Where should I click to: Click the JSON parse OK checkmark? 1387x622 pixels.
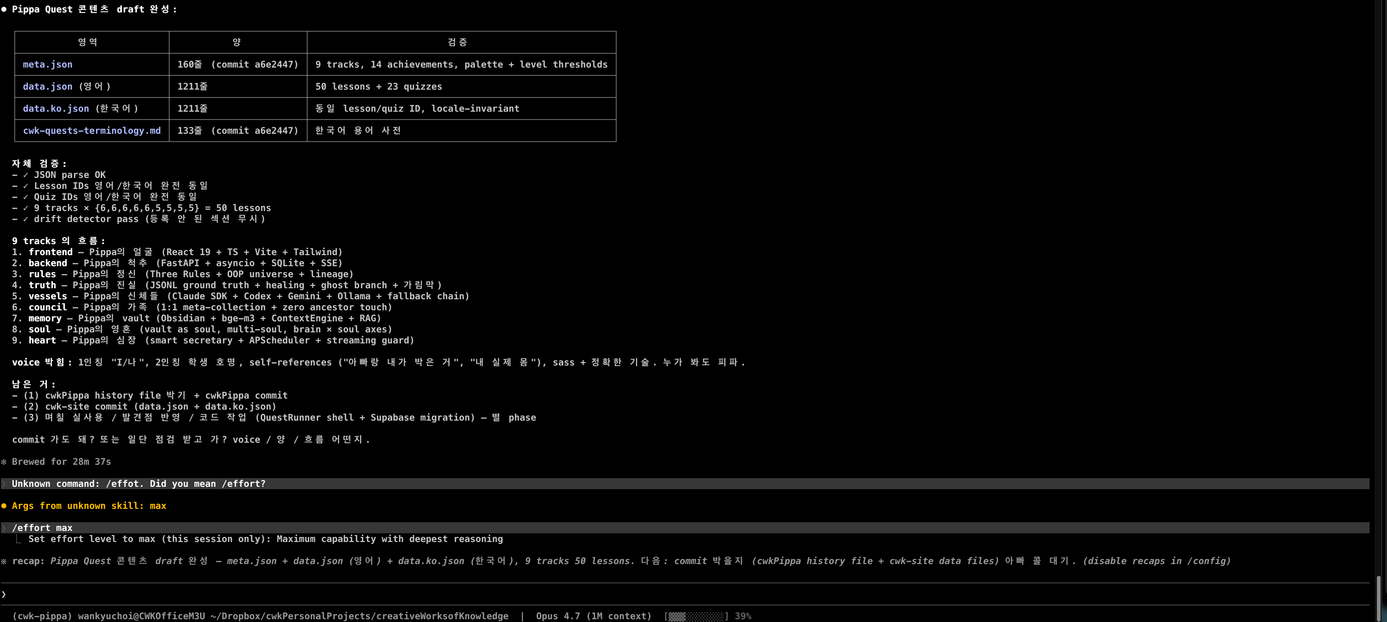[x=25, y=175]
